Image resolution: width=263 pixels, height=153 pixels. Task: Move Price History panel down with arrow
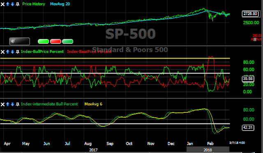pos(12,4)
